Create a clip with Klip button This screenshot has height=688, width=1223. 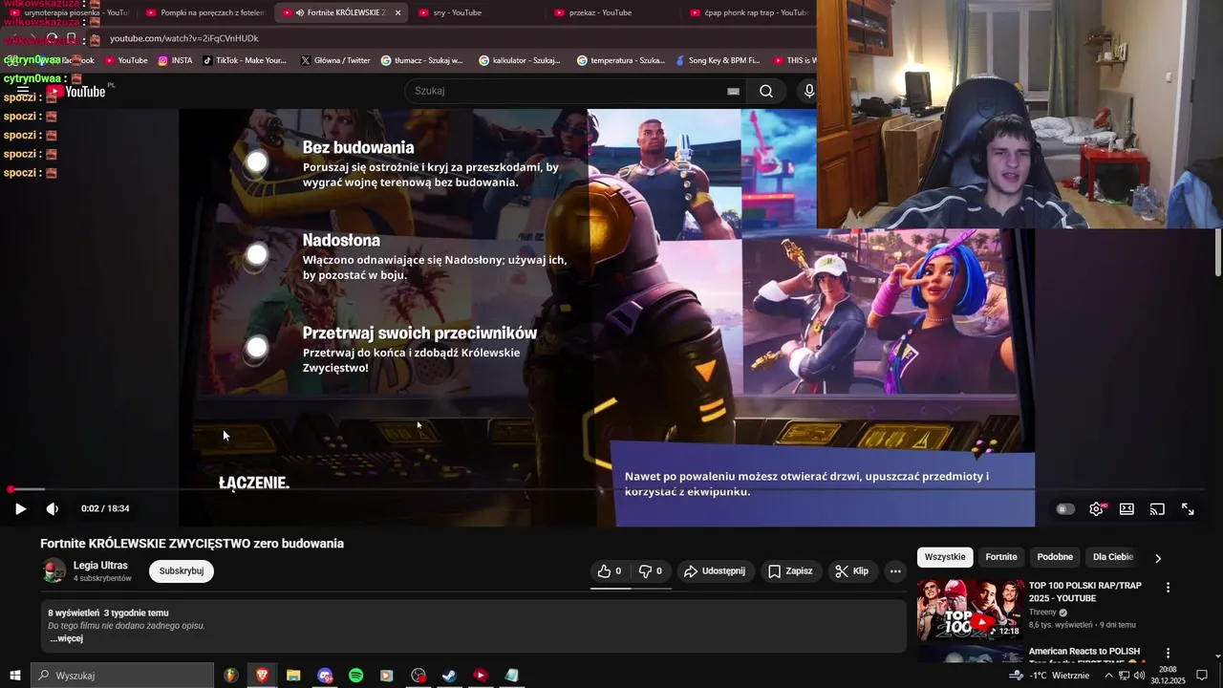[x=851, y=571]
